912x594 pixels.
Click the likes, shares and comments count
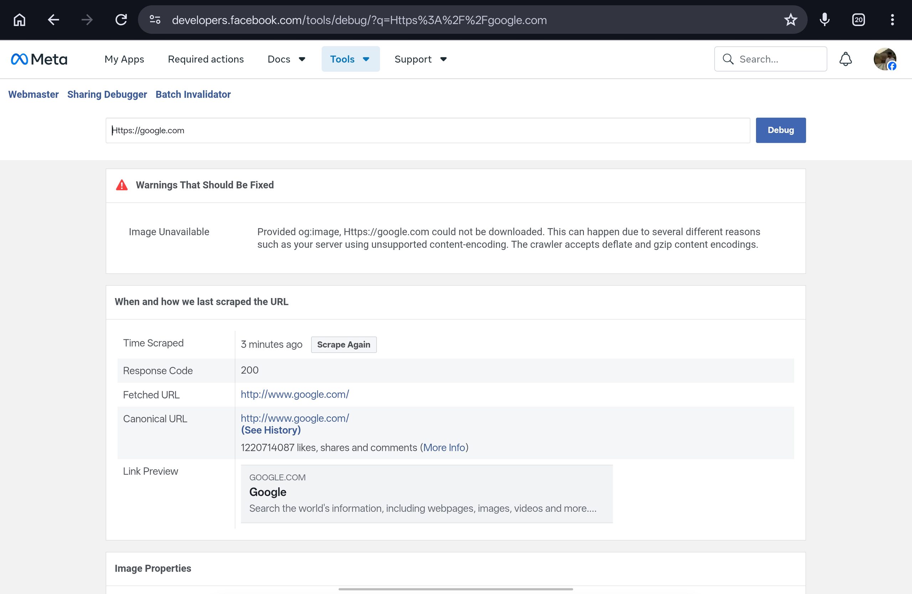[x=329, y=447]
